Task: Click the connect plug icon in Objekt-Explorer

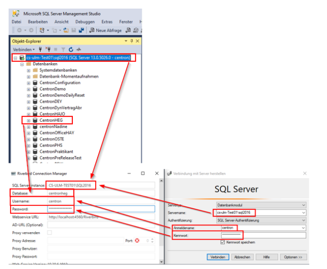Action: click(42, 50)
